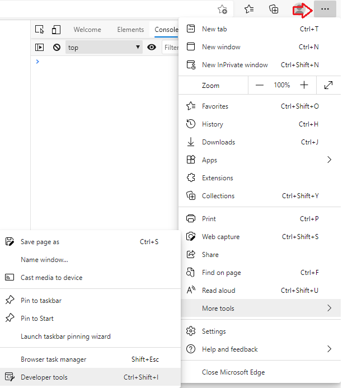
Task: Choose Find on page
Action: [260, 273]
